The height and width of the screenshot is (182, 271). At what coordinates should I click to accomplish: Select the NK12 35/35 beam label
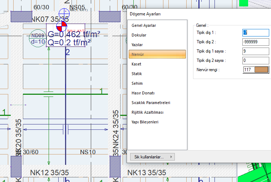click(x=49, y=172)
